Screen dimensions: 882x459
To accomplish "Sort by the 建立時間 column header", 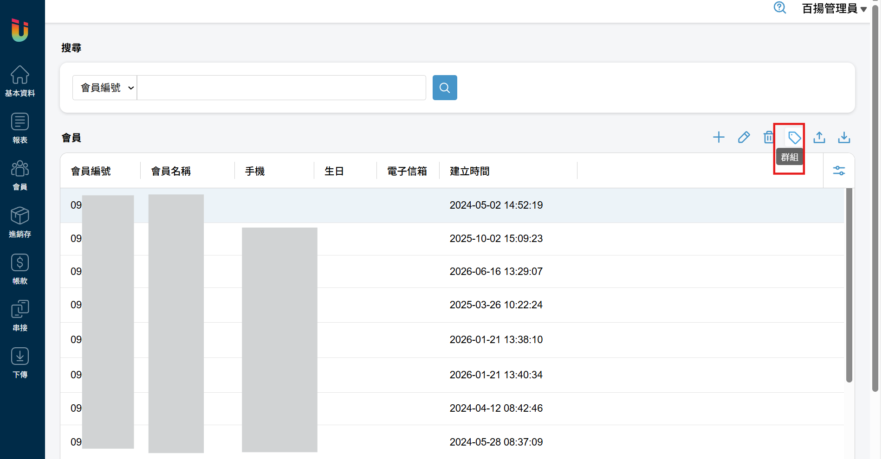I will coord(469,171).
